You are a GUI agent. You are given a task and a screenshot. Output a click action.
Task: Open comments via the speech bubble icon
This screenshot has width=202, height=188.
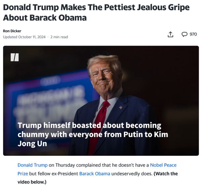pyautogui.click(x=184, y=34)
